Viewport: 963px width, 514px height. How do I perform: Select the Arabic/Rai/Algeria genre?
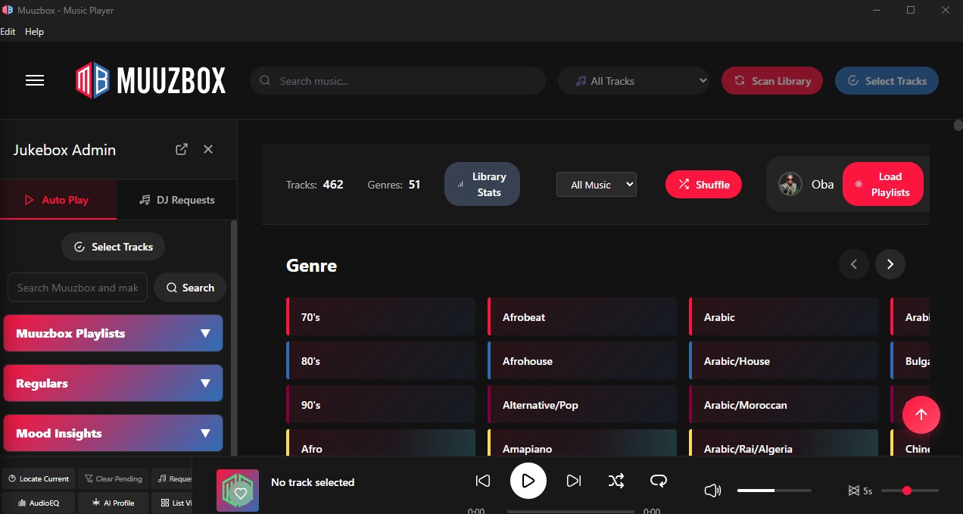click(784, 443)
